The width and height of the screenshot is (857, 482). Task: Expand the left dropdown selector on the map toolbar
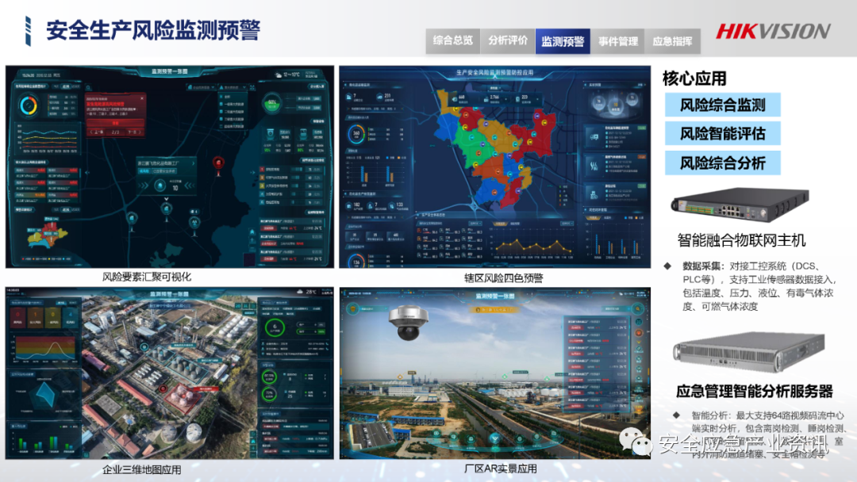(x=202, y=88)
